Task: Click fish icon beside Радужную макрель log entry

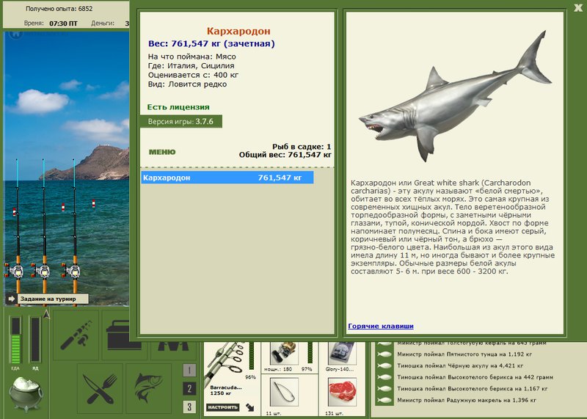Action: [x=384, y=400]
